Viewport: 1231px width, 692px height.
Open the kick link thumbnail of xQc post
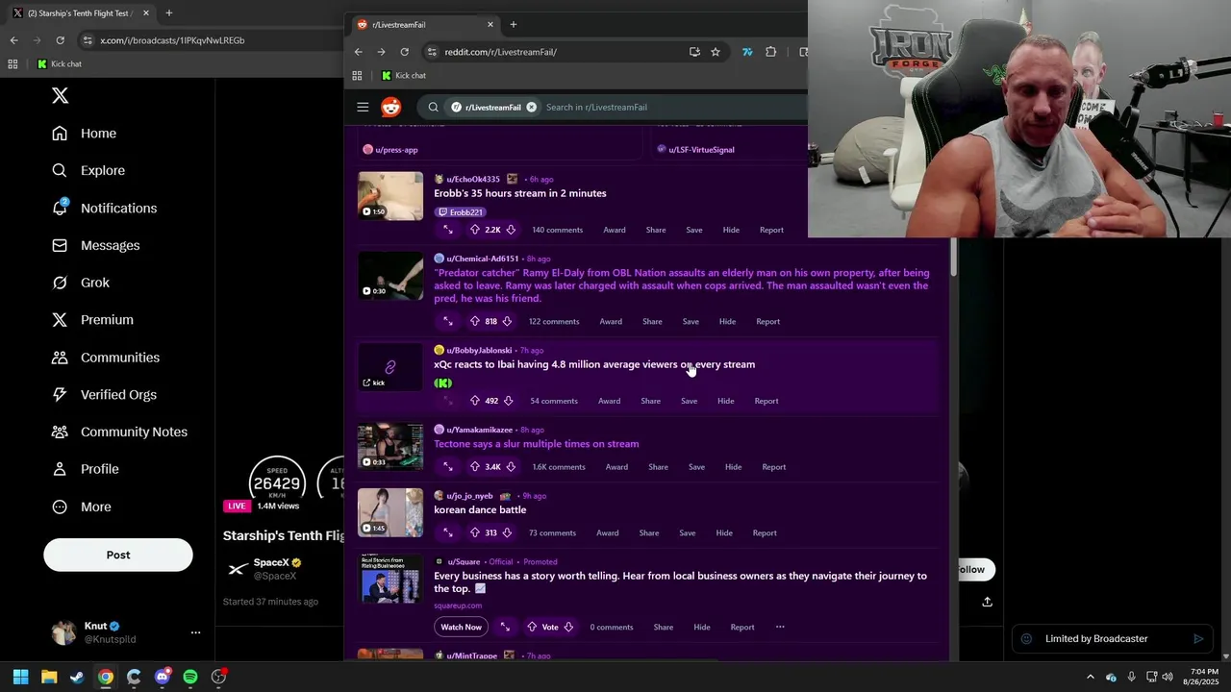390,366
